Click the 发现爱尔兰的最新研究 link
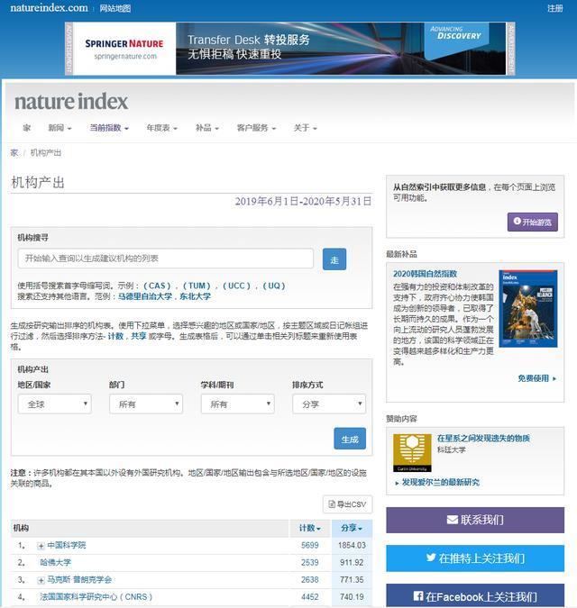The image size is (577, 608). point(441,483)
